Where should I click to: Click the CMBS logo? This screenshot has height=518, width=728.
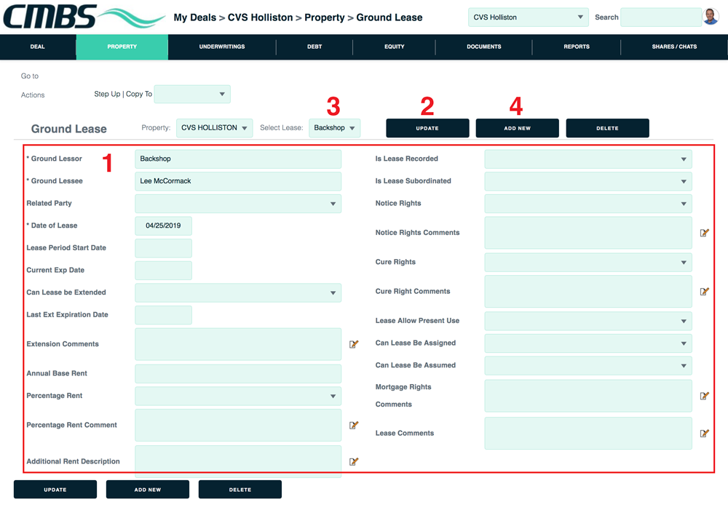click(84, 17)
